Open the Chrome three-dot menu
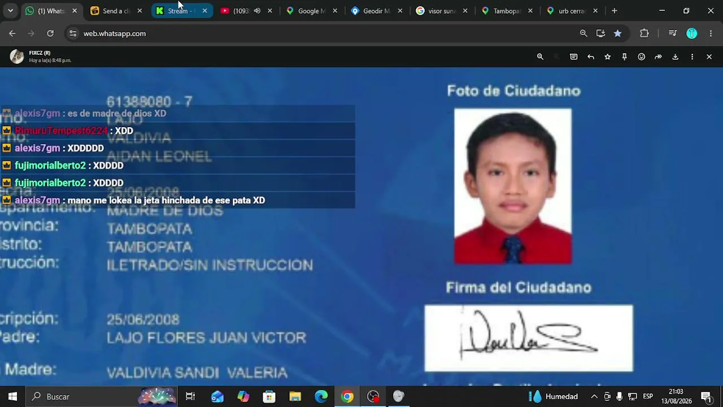 pyautogui.click(x=711, y=33)
